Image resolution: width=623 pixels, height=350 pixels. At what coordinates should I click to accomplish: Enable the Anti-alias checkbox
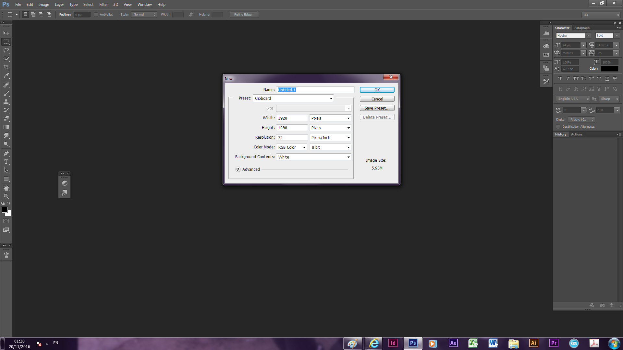click(x=96, y=15)
